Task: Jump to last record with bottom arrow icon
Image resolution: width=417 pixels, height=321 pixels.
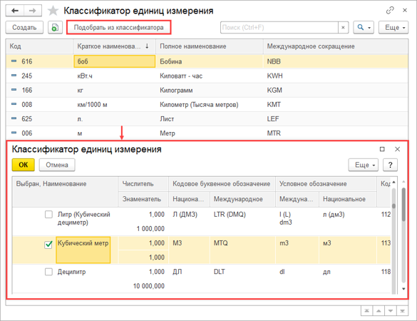Action: coord(402,310)
